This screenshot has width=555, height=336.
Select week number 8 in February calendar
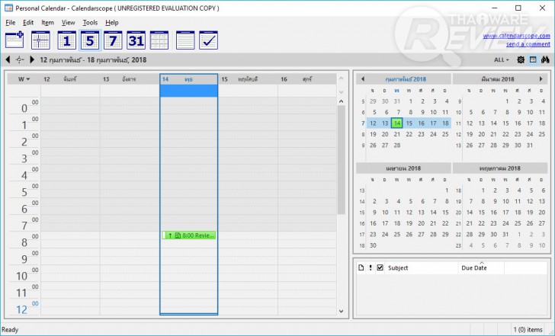click(x=363, y=134)
